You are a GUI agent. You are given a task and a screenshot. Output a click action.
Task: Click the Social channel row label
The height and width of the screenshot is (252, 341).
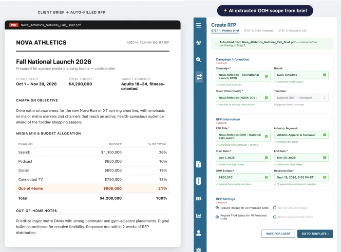pos(23,170)
